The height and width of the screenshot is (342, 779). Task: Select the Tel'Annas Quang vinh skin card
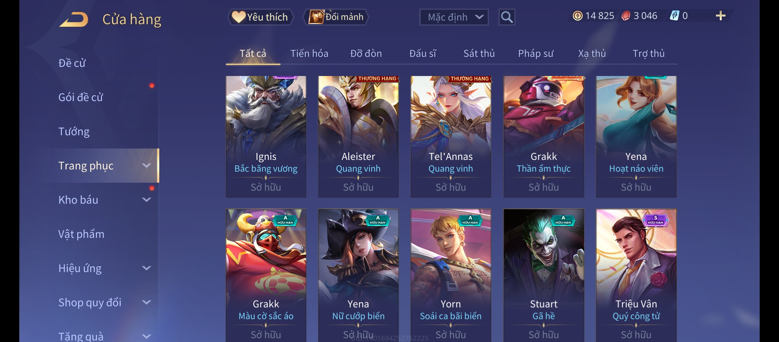(x=451, y=137)
